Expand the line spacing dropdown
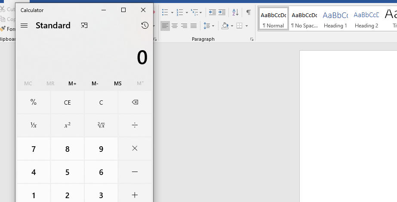The width and height of the screenshot is (397, 202). (213, 26)
